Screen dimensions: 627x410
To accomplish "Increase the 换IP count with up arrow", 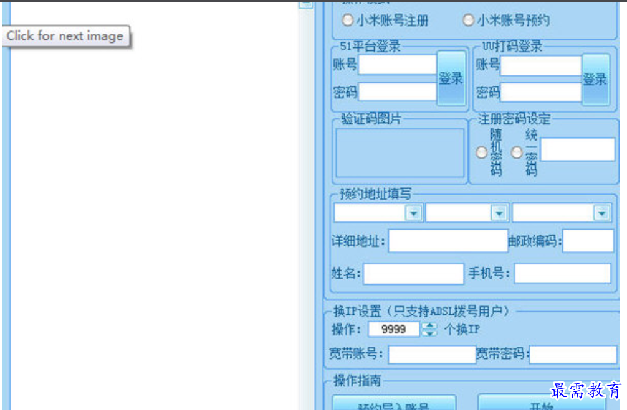I will (429, 325).
